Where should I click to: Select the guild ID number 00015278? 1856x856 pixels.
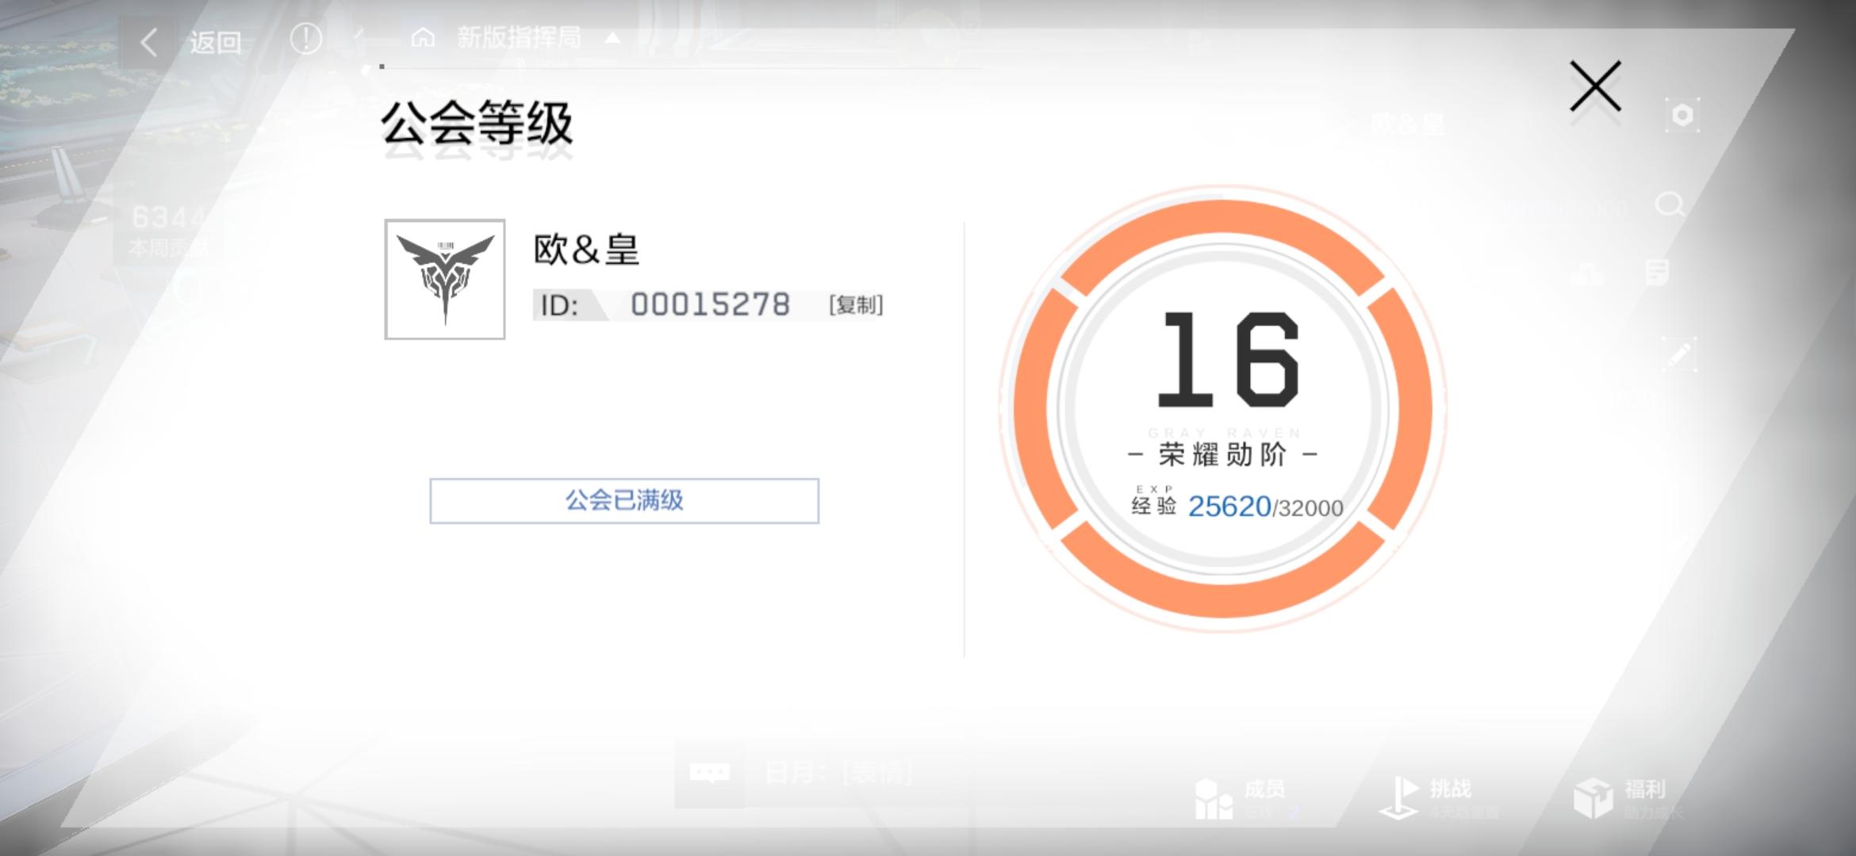pos(710,304)
